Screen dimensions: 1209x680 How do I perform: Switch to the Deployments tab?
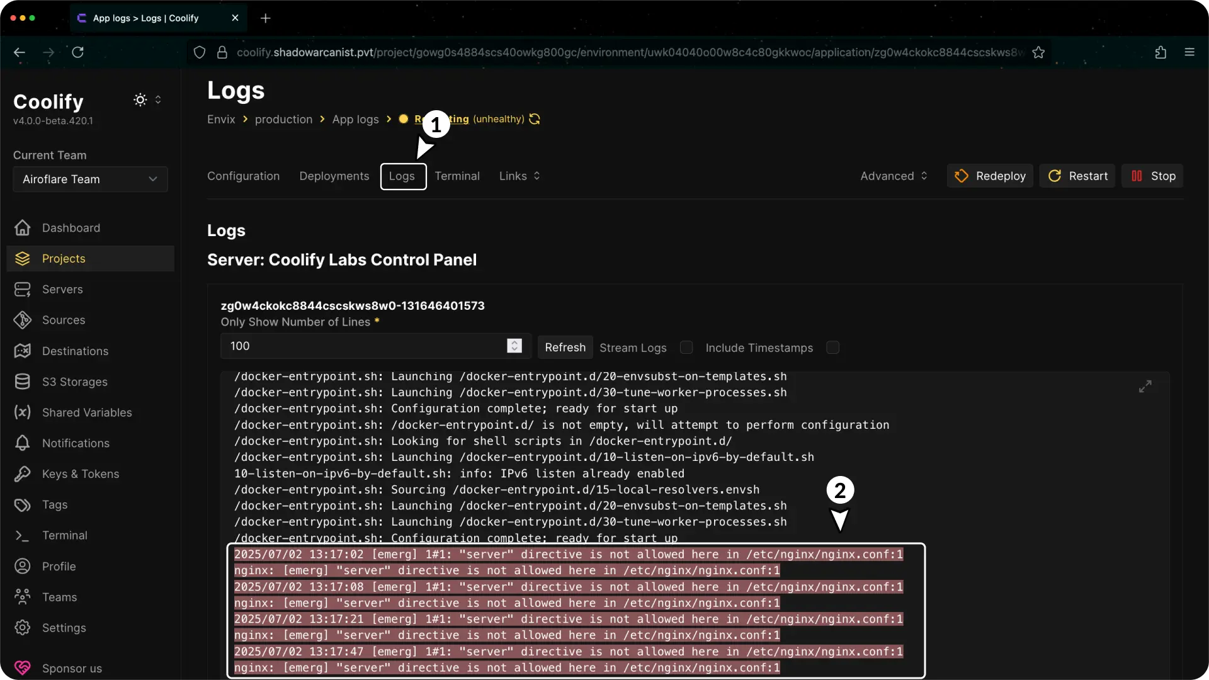[x=334, y=176]
